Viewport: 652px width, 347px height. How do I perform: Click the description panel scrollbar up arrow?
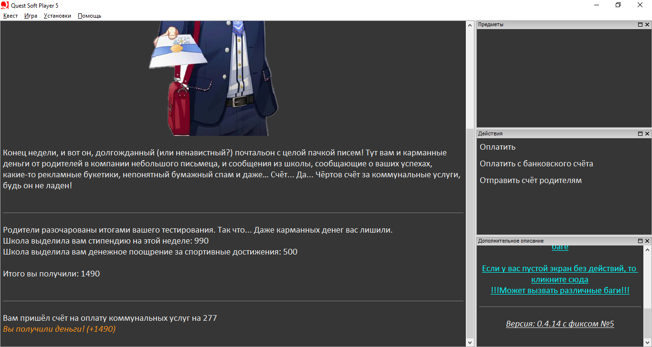coord(648,250)
